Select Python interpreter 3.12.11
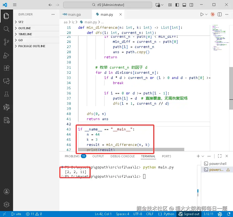The width and height of the screenshot is (233, 217). point(208,214)
